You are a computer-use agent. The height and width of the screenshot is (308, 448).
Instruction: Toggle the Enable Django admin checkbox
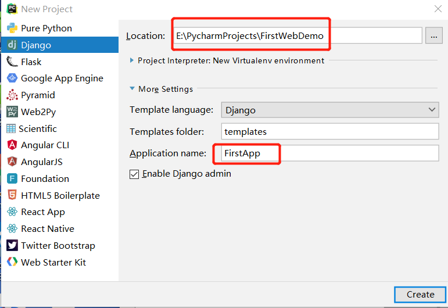(x=134, y=174)
